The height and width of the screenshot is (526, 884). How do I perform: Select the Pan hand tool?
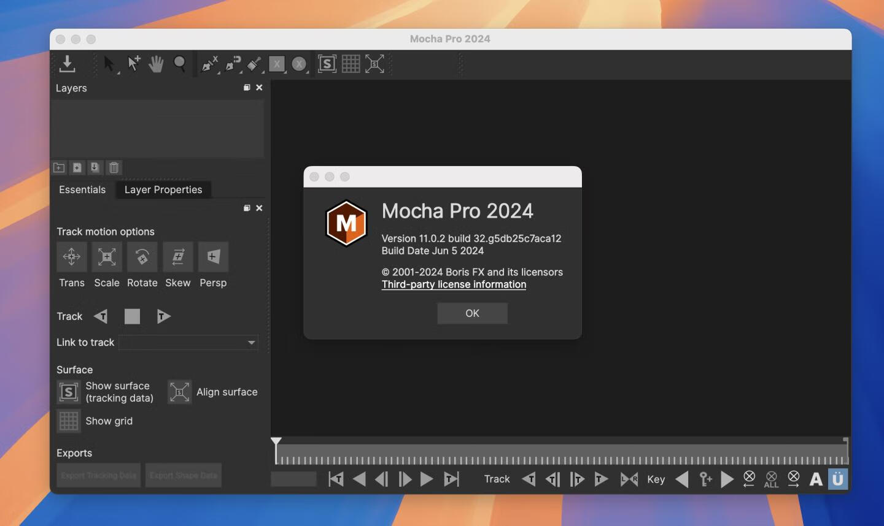pos(156,64)
